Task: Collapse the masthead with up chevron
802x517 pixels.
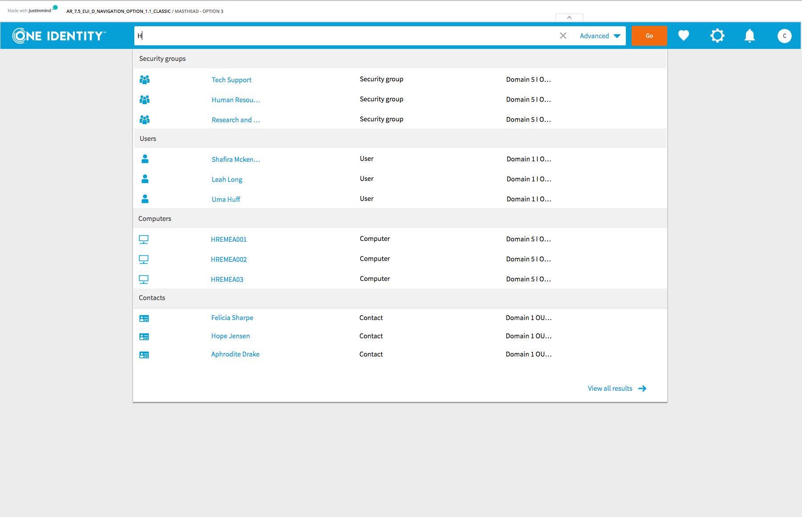Action: coord(569,17)
